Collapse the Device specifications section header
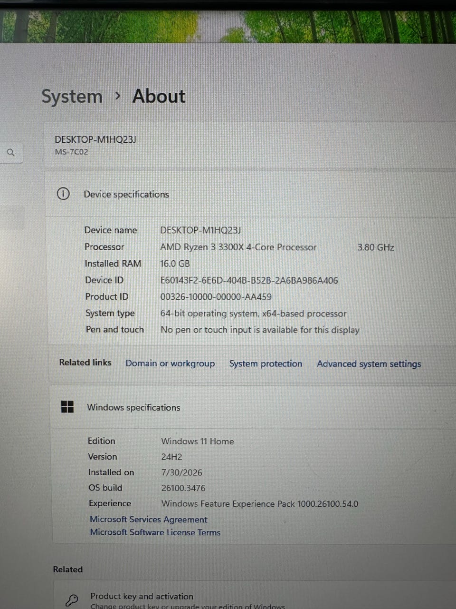 250,194
